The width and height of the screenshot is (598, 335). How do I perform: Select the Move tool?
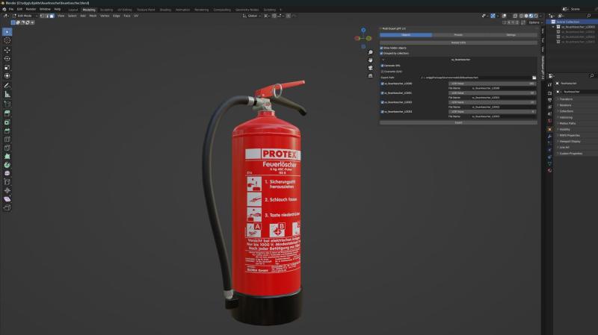(x=7, y=50)
